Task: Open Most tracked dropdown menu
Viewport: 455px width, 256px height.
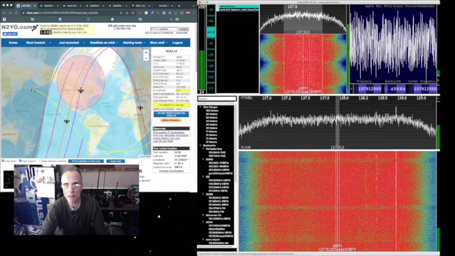Action: [x=38, y=43]
